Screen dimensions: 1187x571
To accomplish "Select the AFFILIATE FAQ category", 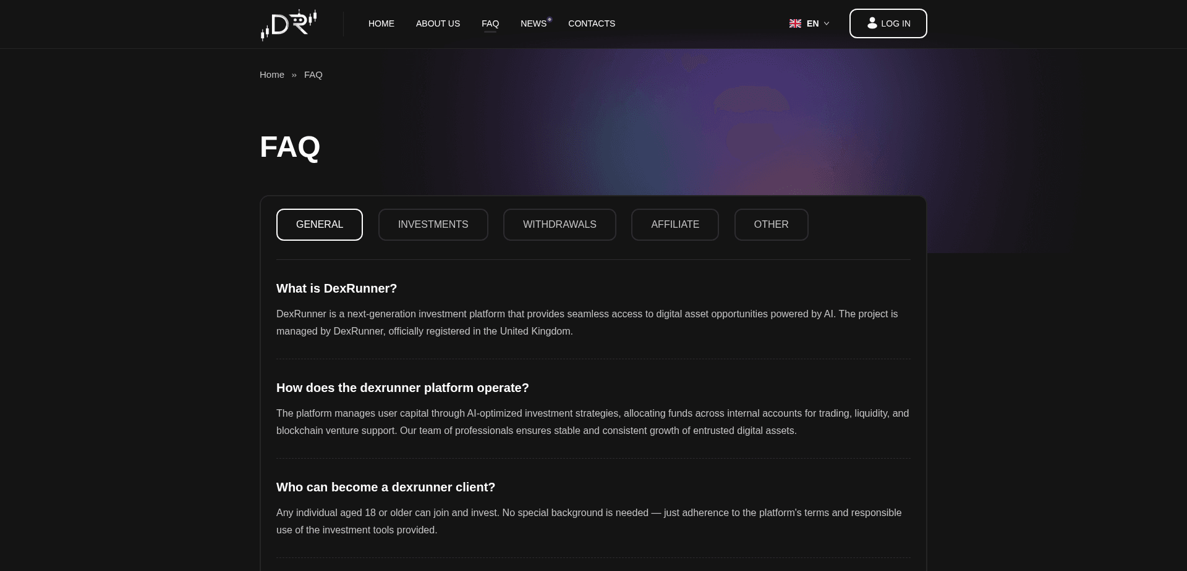I will tap(674, 225).
